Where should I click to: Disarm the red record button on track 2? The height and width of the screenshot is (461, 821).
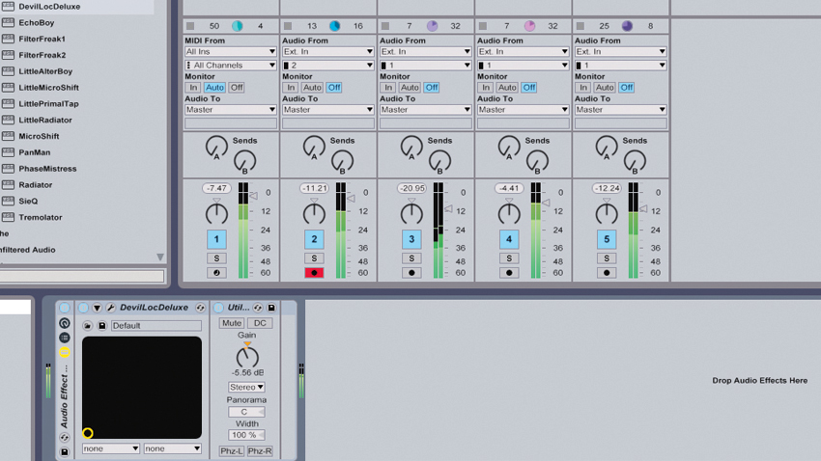314,273
